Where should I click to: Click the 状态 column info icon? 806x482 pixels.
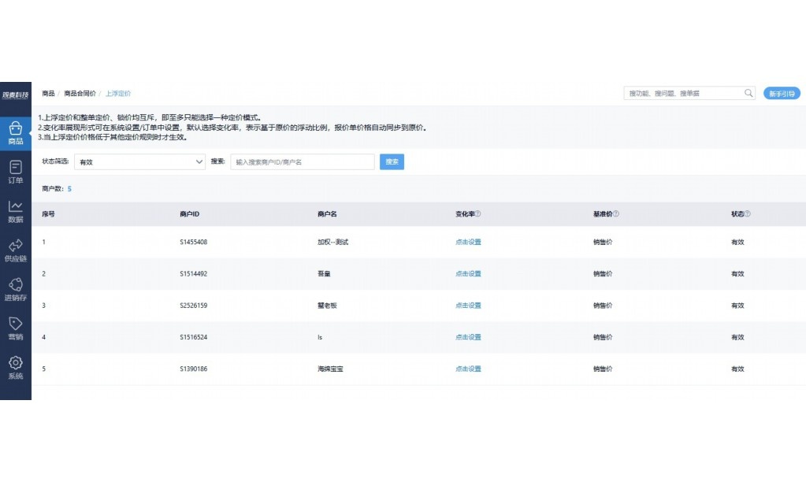pos(748,213)
